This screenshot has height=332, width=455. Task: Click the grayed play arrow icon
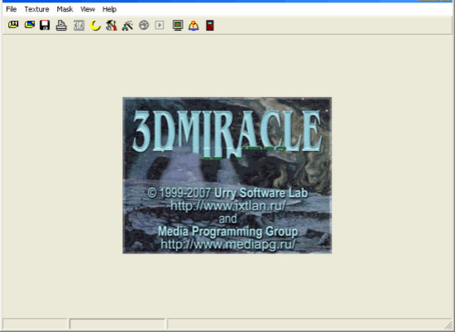(x=160, y=26)
